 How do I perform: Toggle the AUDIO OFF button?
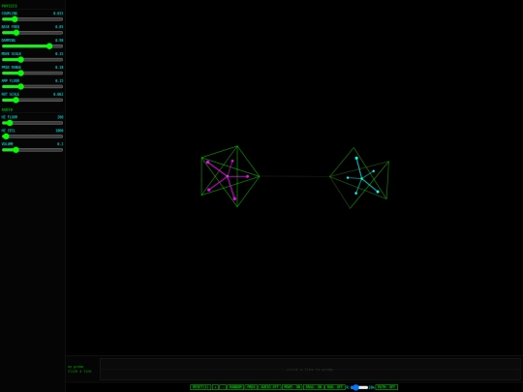coord(269,387)
